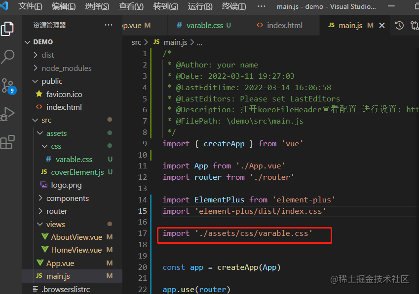Collapse the DEMO project tree
Image resolution: width=419 pixels, height=294 pixels.
click(28, 42)
